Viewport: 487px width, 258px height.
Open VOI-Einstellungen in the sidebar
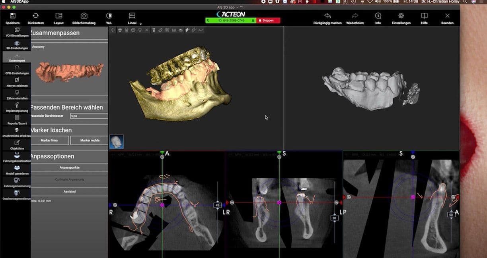pyautogui.click(x=17, y=32)
